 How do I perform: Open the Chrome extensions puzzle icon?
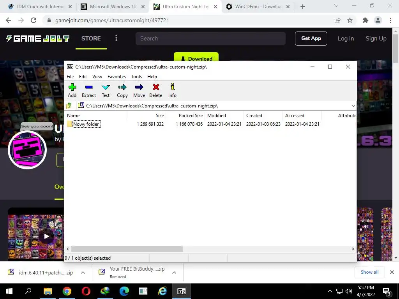pos(365,20)
